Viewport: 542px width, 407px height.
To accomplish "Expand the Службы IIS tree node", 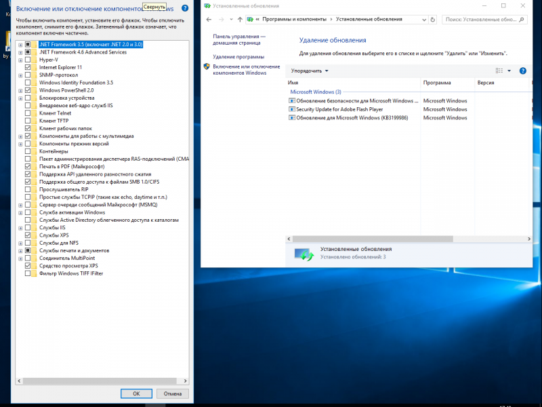I will [x=20, y=228].
